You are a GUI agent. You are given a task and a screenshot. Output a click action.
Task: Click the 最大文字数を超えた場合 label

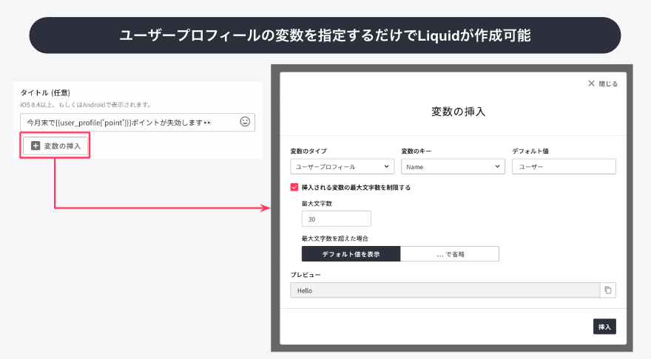[335, 239]
